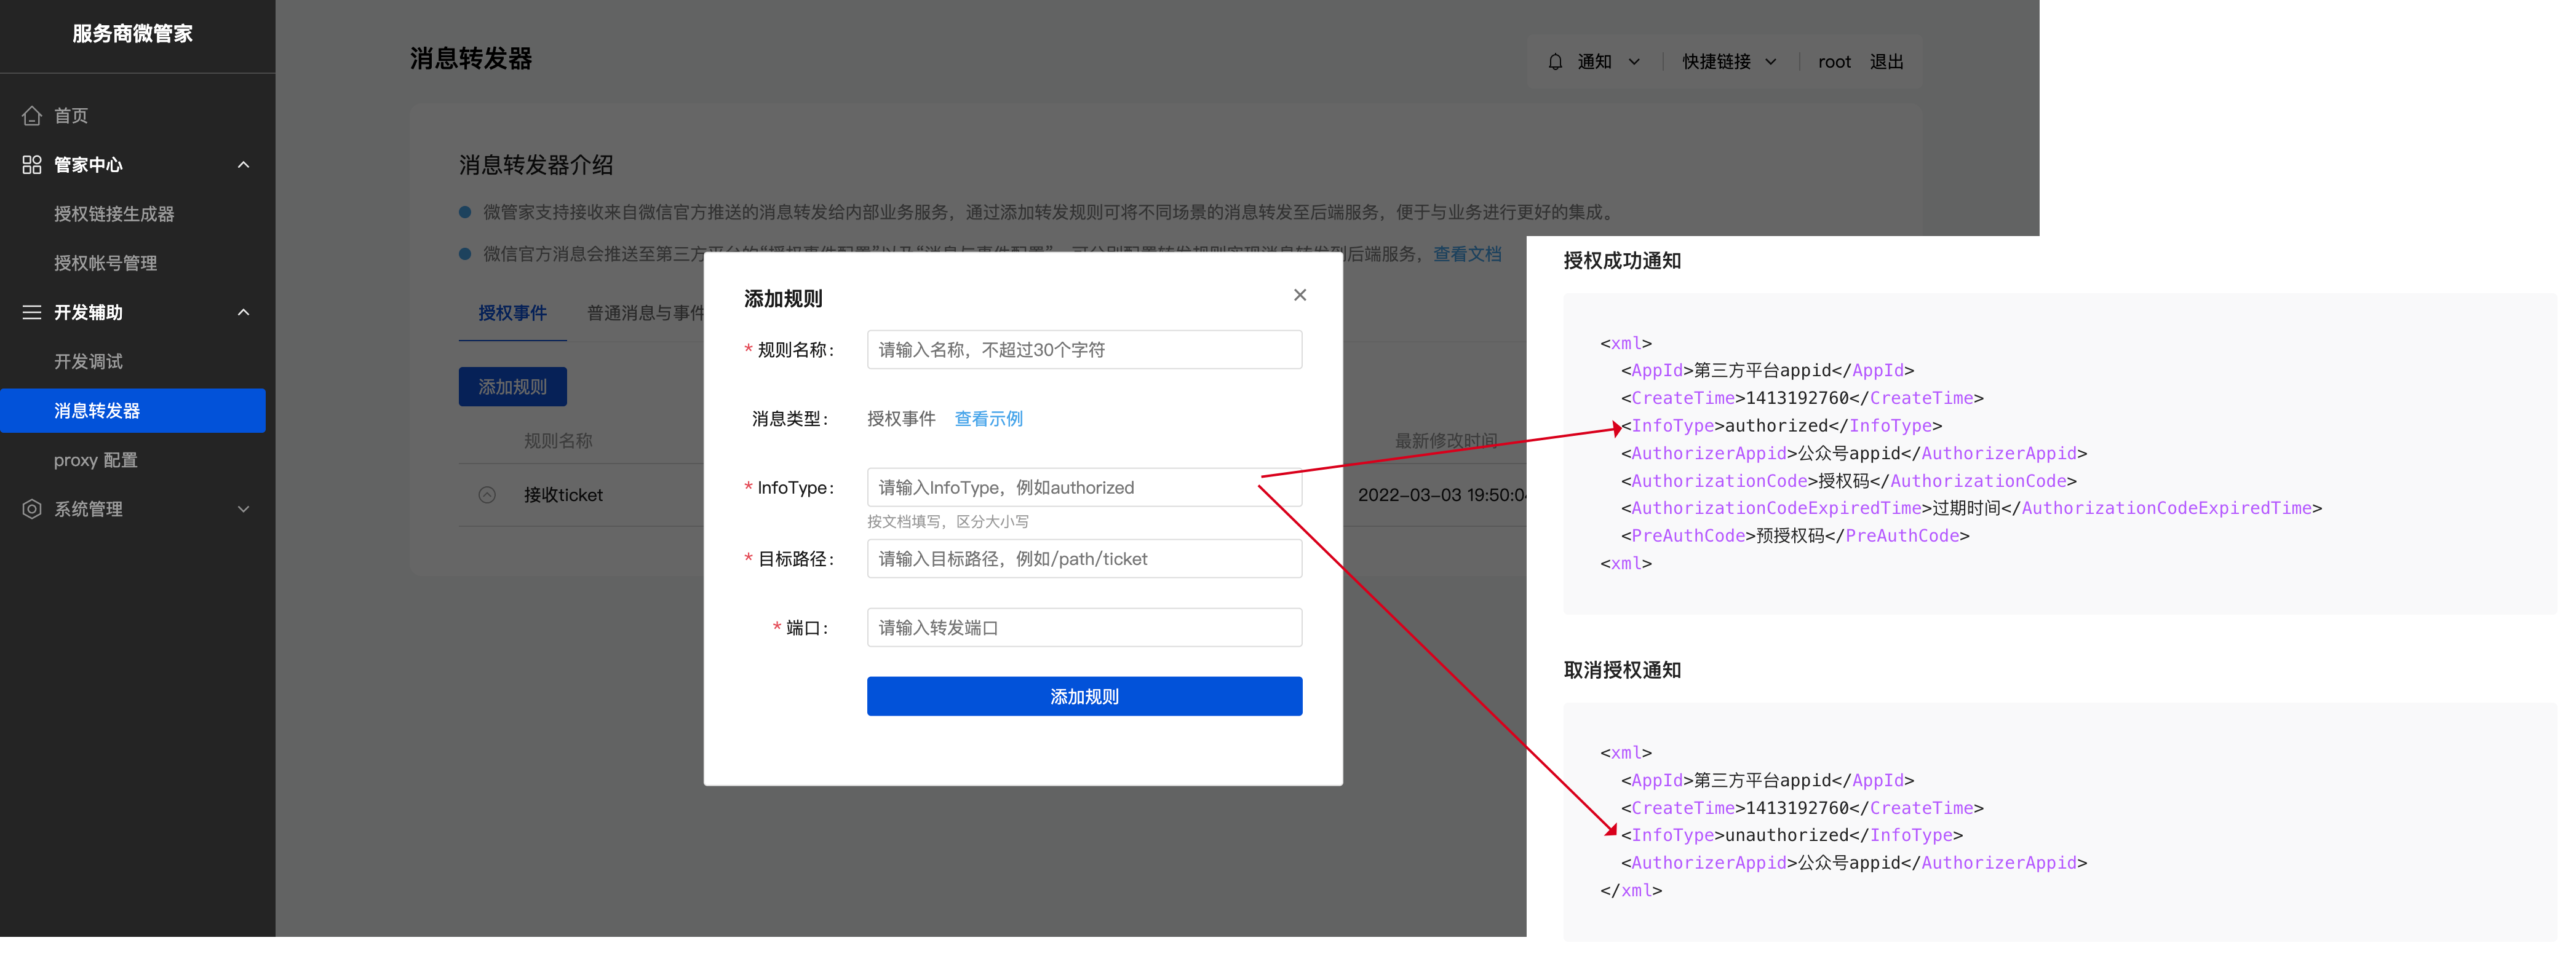Viewport: 2576px width, 959px height.
Task: Click the 按文档填写，区分大小写 hint text
Action: point(947,521)
